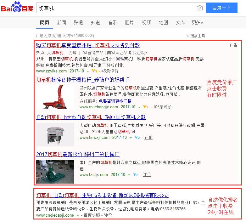The height and width of the screenshot is (222, 246).
Task: Click the funnel icon beside 搜索工具
Action: click(x=188, y=36)
